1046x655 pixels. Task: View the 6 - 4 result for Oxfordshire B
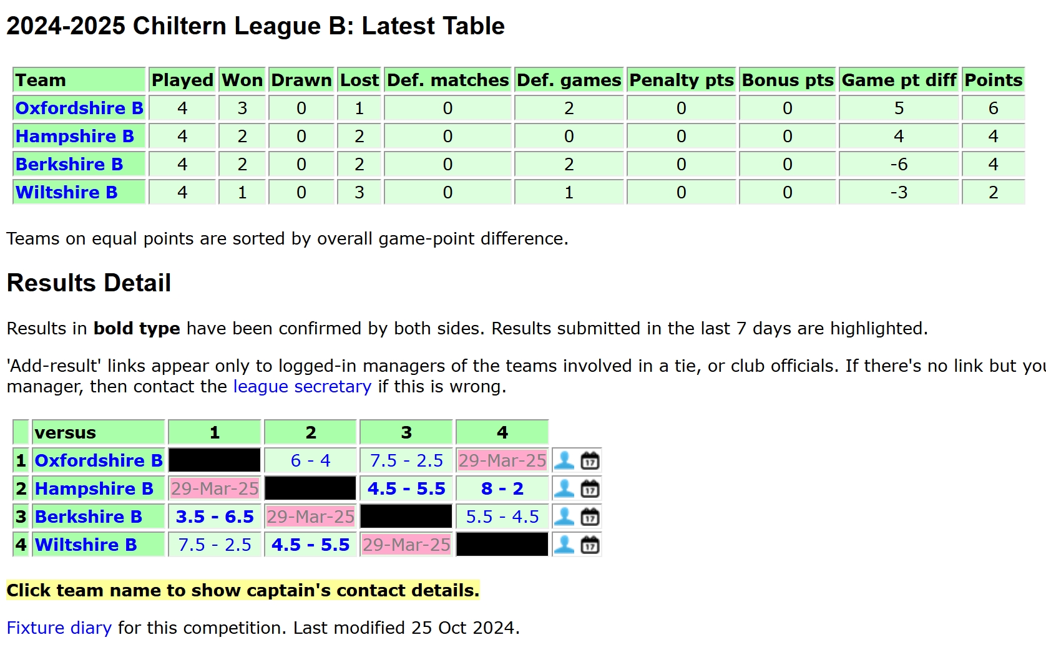(311, 460)
